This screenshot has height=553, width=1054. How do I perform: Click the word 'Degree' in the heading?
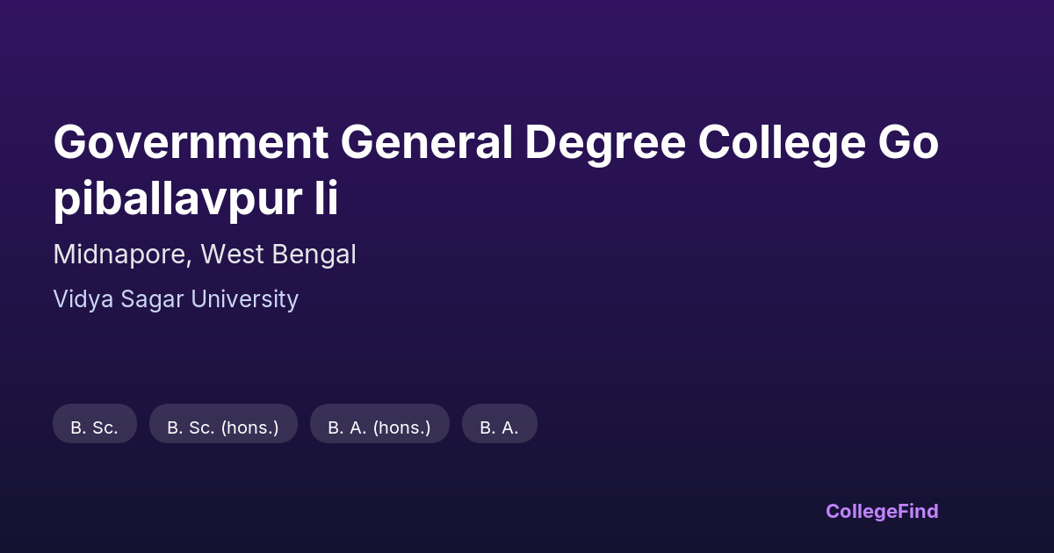(x=605, y=144)
